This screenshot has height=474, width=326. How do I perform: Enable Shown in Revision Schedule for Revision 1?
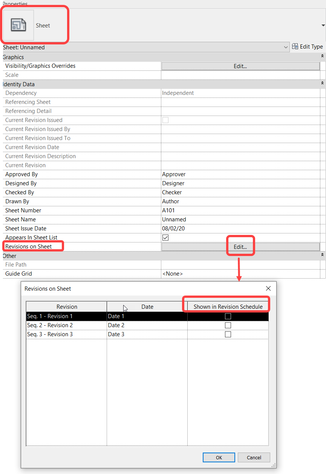(x=228, y=316)
